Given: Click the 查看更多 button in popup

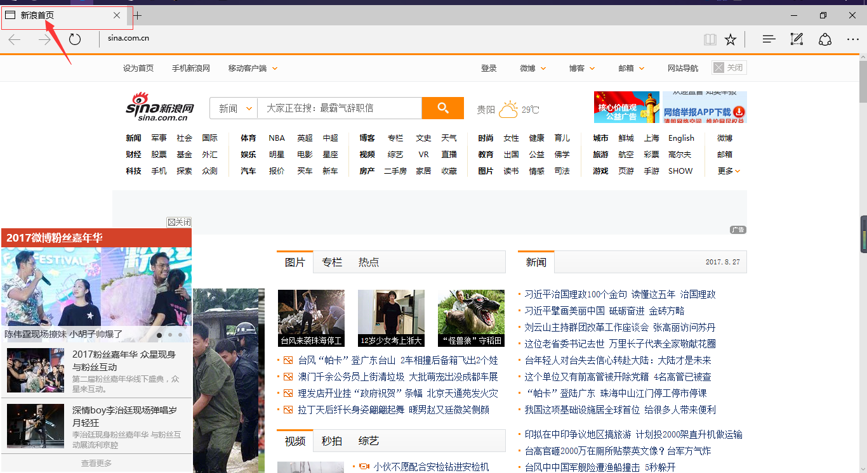Looking at the screenshot, I should (96, 463).
